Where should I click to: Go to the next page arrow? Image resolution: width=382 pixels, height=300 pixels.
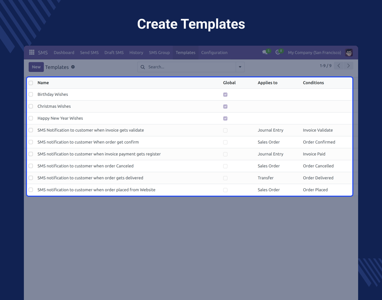[x=348, y=66]
